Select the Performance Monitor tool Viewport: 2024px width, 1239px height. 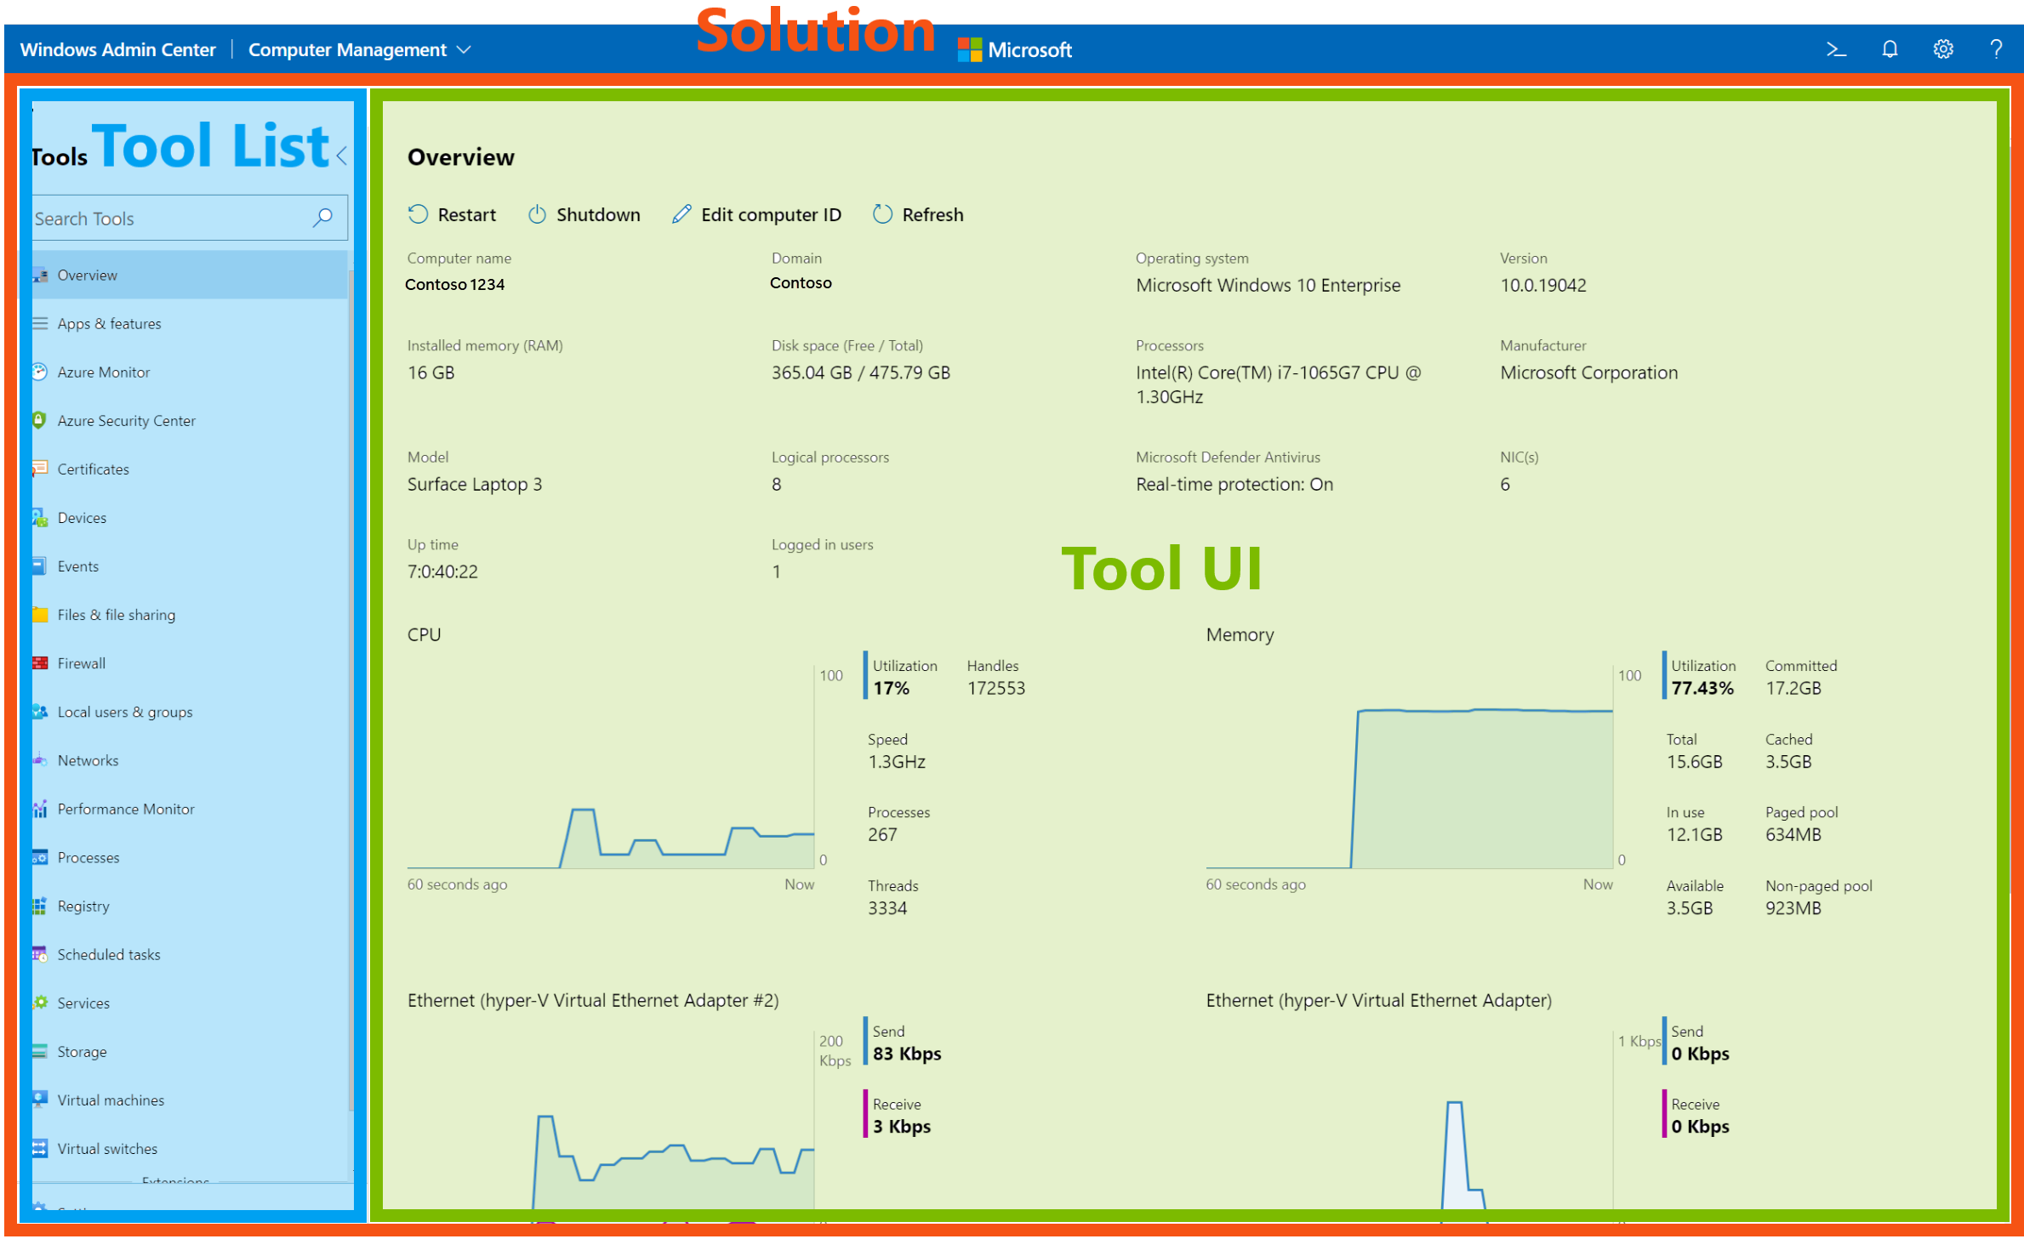(128, 808)
